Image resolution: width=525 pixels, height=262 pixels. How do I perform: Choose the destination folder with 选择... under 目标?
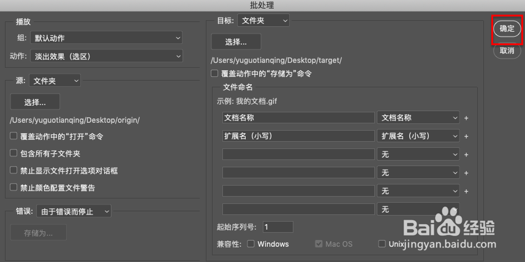(x=236, y=42)
